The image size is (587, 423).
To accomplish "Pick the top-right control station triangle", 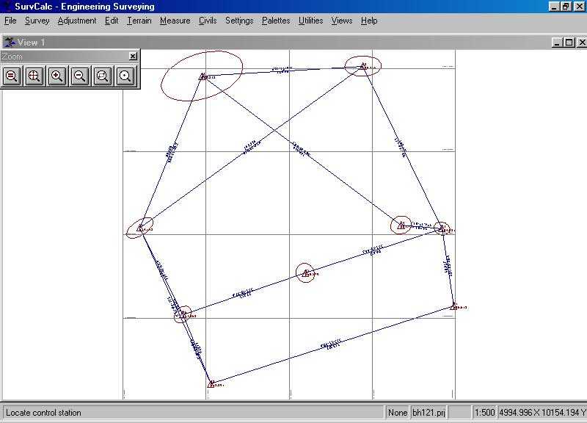I will click(363, 66).
